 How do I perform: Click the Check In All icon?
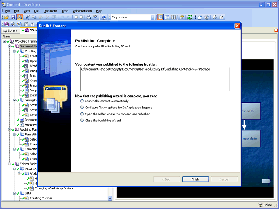coord(207,17)
